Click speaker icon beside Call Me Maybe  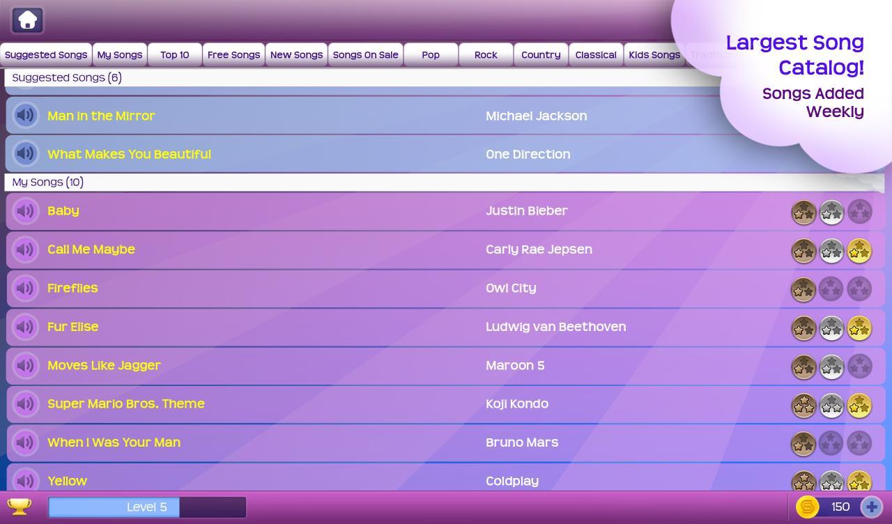(x=26, y=249)
